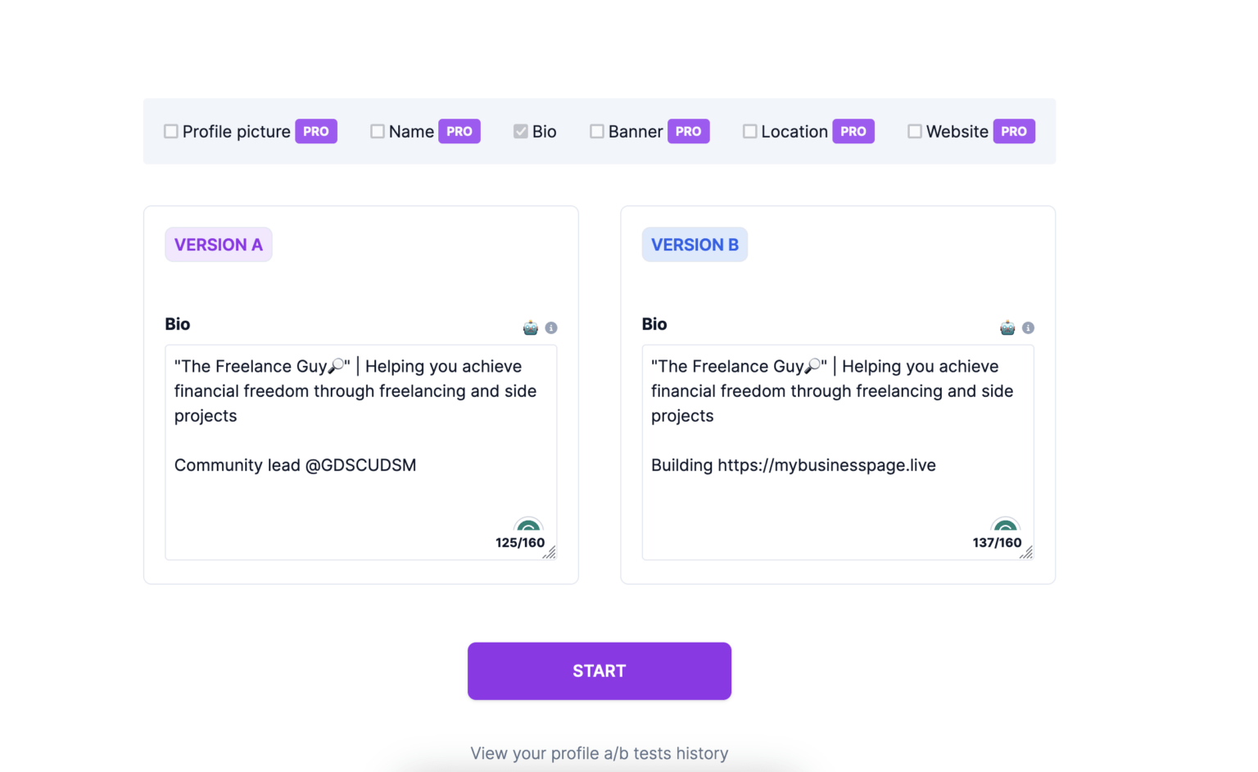The width and height of the screenshot is (1258, 772).
Task: Click the PRO badge beside Website
Action: coord(1014,131)
